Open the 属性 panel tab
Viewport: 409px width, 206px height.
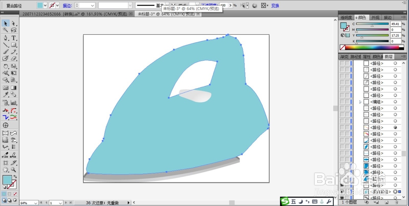point(366,56)
